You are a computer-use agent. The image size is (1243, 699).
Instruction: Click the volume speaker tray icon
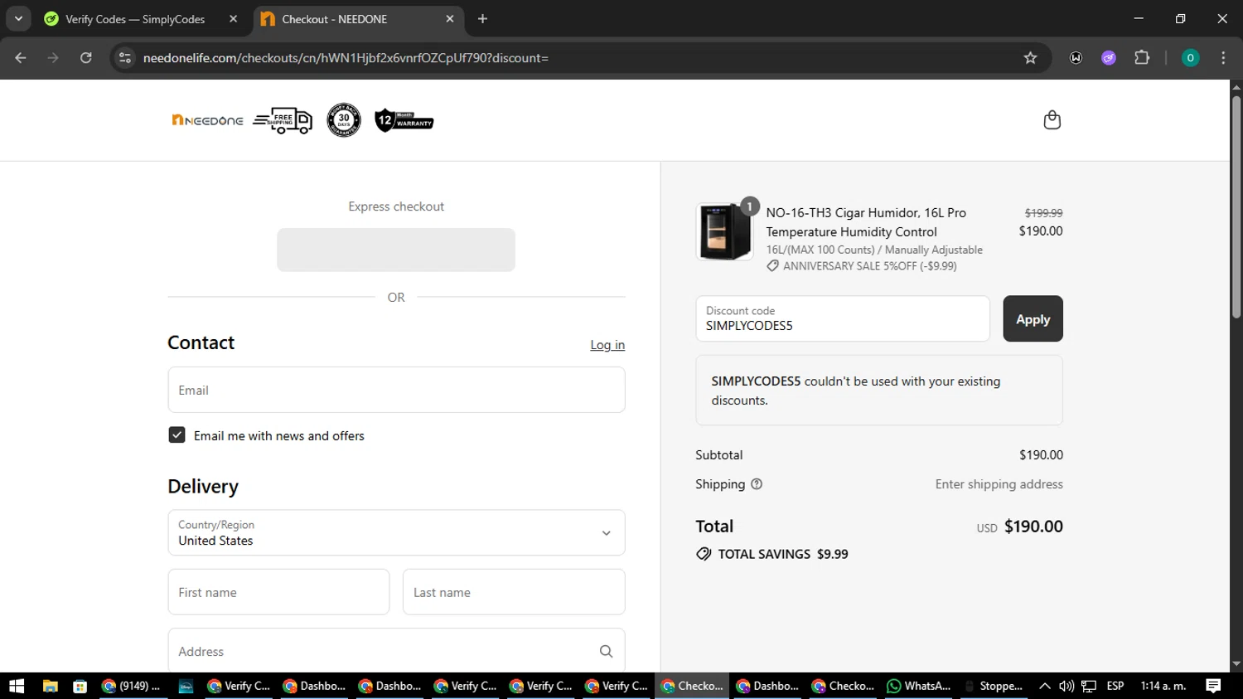click(x=1066, y=686)
